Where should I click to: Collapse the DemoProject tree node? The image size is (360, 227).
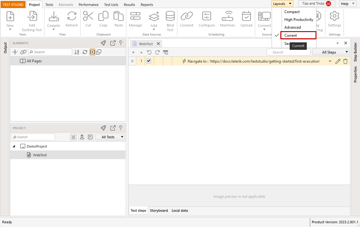[x=14, y=146]
